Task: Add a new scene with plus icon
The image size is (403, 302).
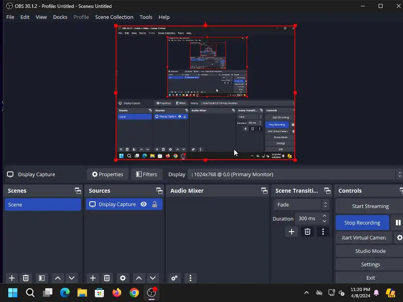Action: click(11, 278)
